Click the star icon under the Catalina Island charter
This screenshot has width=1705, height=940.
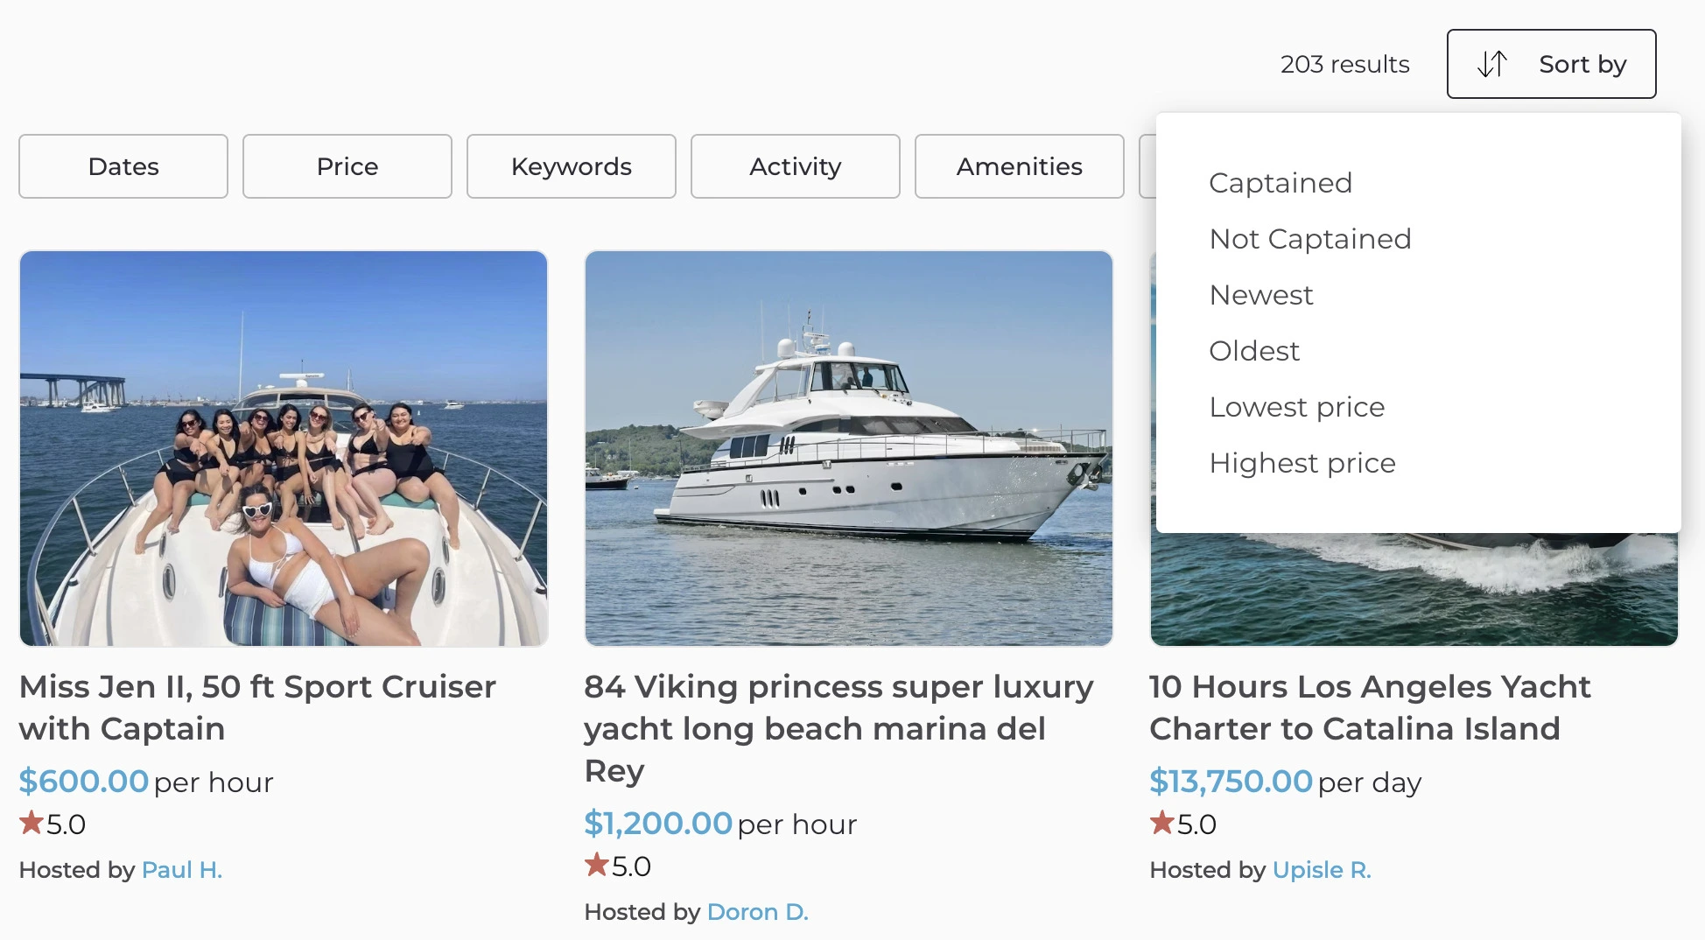click(1162, 822)
